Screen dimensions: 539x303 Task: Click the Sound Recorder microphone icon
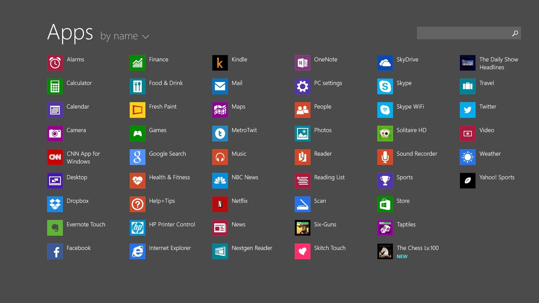[x=385, y=157]
